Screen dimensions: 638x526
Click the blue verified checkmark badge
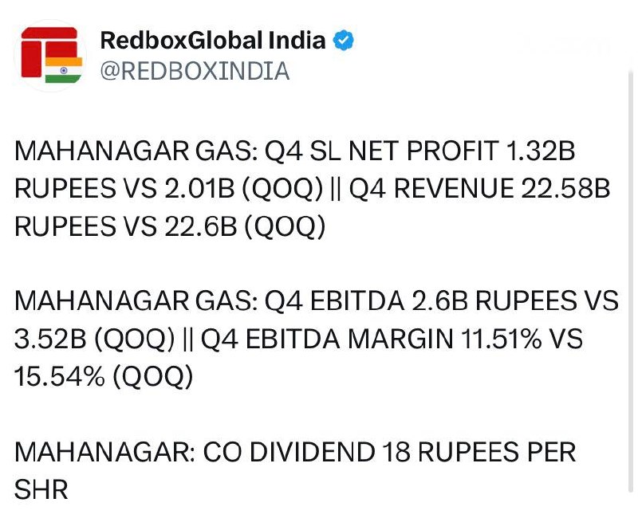tap(344, 40)
